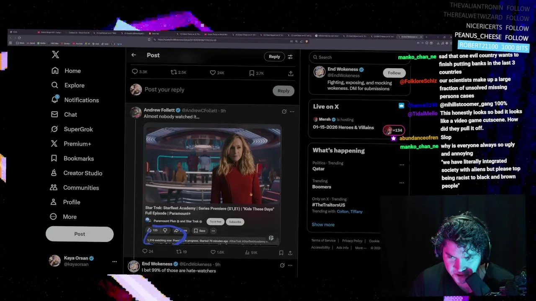Share Andrew Follett's reply post
This screenshot has height=301, width=536.
point(290,253)
